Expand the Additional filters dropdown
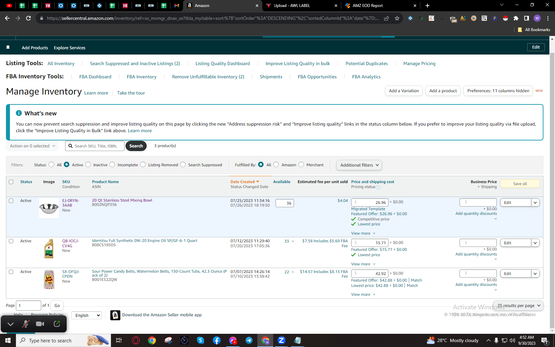The width and height of the screenshot is (555, 347). [359, 165]
